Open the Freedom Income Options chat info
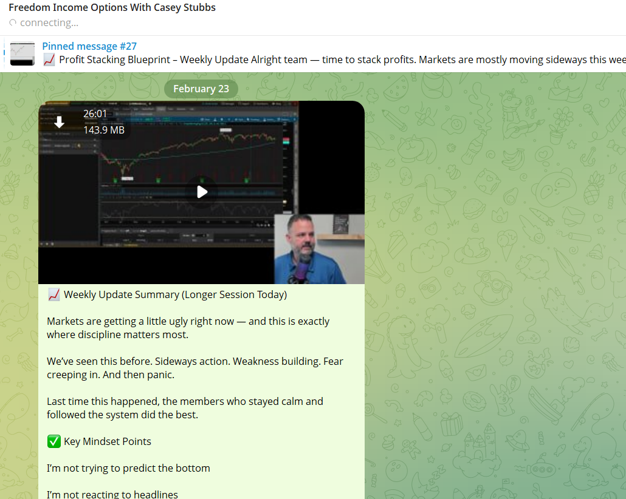The width and height of the screenshot is (626, 499). click(x=112, y=8)
